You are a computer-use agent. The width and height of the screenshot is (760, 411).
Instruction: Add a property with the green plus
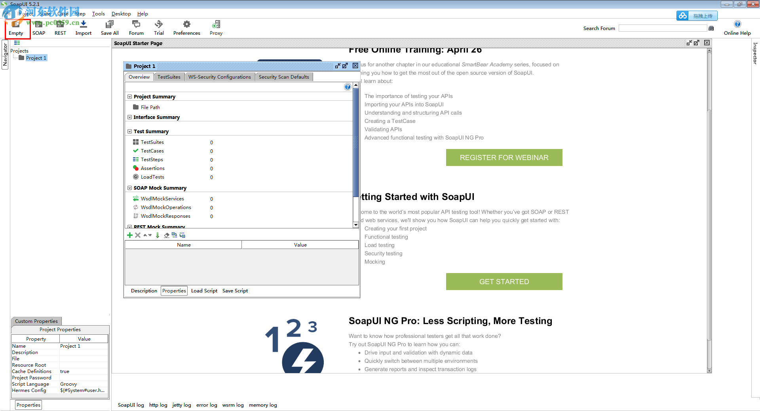point(129,235)
